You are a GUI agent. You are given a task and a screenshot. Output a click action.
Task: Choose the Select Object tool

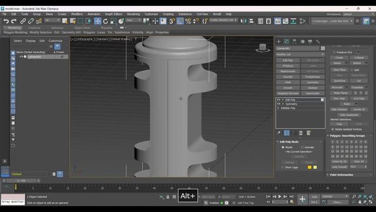65,21
